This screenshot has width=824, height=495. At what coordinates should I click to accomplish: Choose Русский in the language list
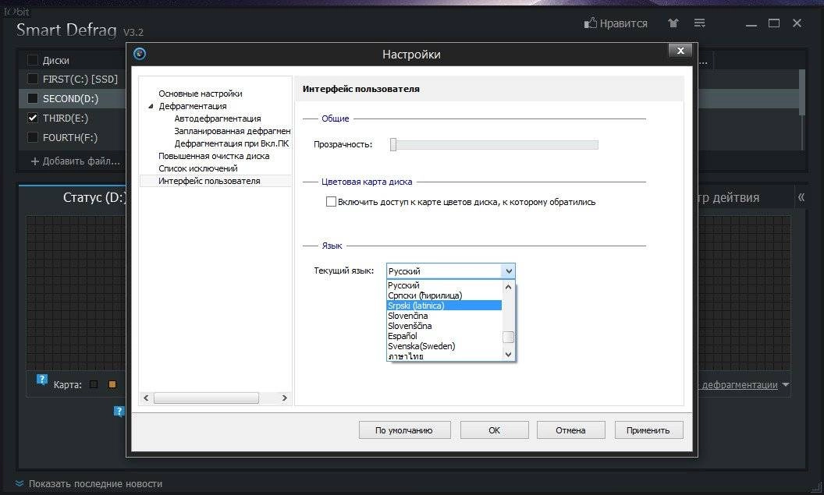click(444, 285)
